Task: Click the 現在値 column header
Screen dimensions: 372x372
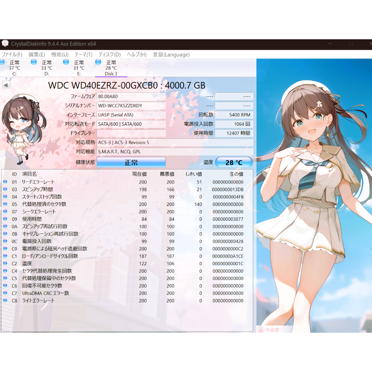Action: [x=139, y=174]
